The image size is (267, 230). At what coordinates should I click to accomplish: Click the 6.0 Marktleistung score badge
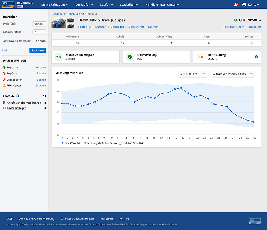(201, 57)
